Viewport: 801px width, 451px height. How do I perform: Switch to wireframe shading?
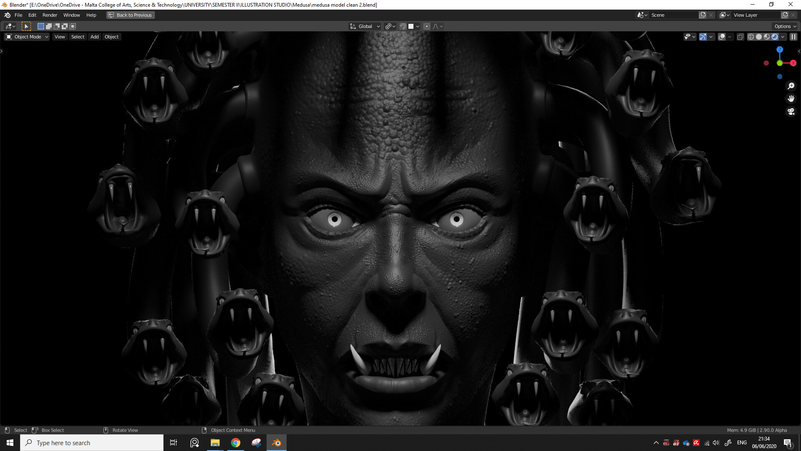(751, 37)
